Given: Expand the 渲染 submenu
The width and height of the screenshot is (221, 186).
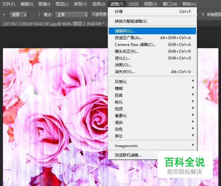Looking at the screenshot, I should coord(152,123).
